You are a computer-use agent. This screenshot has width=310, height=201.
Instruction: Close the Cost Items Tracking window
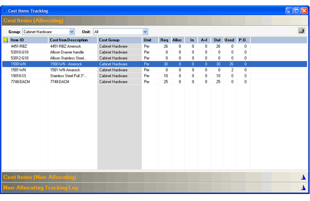(x=304, y=11)
